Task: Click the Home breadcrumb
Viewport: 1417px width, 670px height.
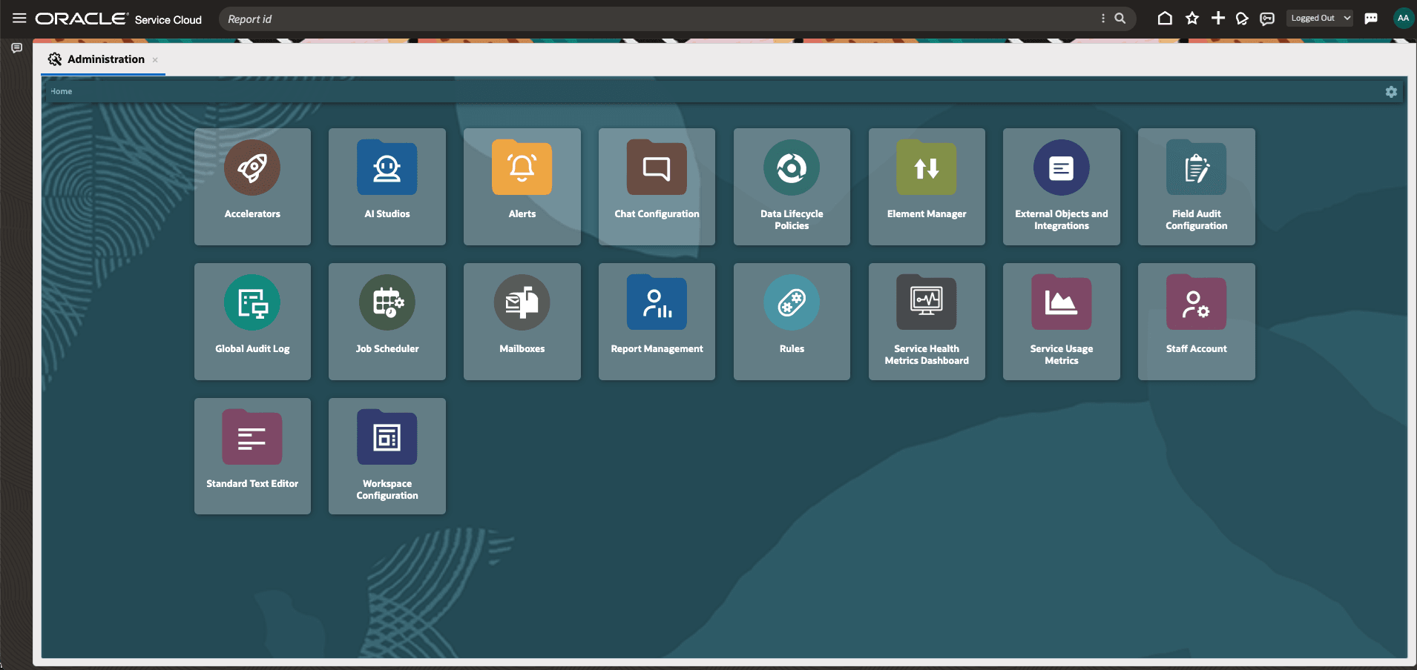Action: click(x=62, y=92)
